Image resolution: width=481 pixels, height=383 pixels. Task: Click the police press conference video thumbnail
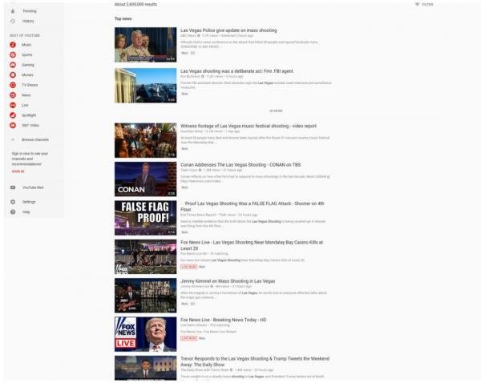point(145,45)
